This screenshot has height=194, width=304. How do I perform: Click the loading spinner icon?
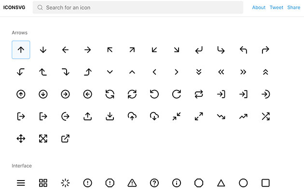(x=65, y=183)
